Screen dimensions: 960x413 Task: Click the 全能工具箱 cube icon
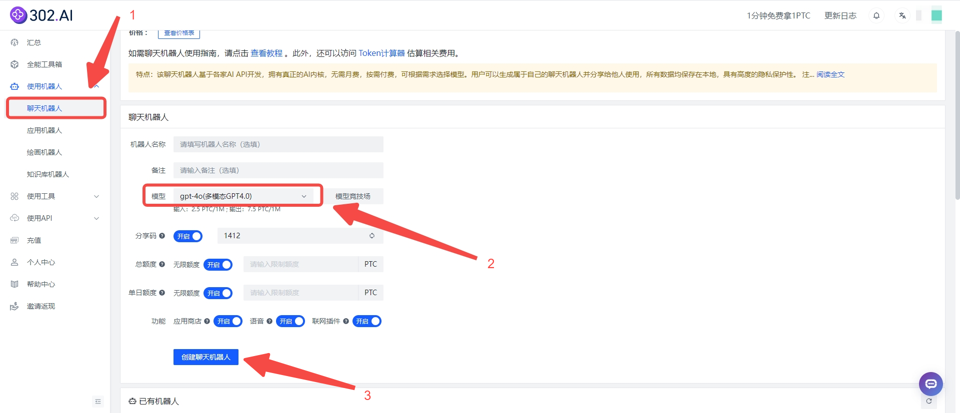click(x=14, y=64)
